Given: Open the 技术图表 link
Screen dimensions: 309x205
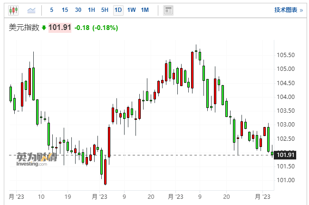Looking at the screenshot, I should point(289,10).
